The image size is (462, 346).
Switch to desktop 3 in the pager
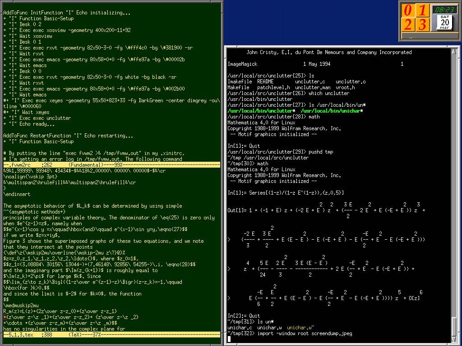pos(422,24)
